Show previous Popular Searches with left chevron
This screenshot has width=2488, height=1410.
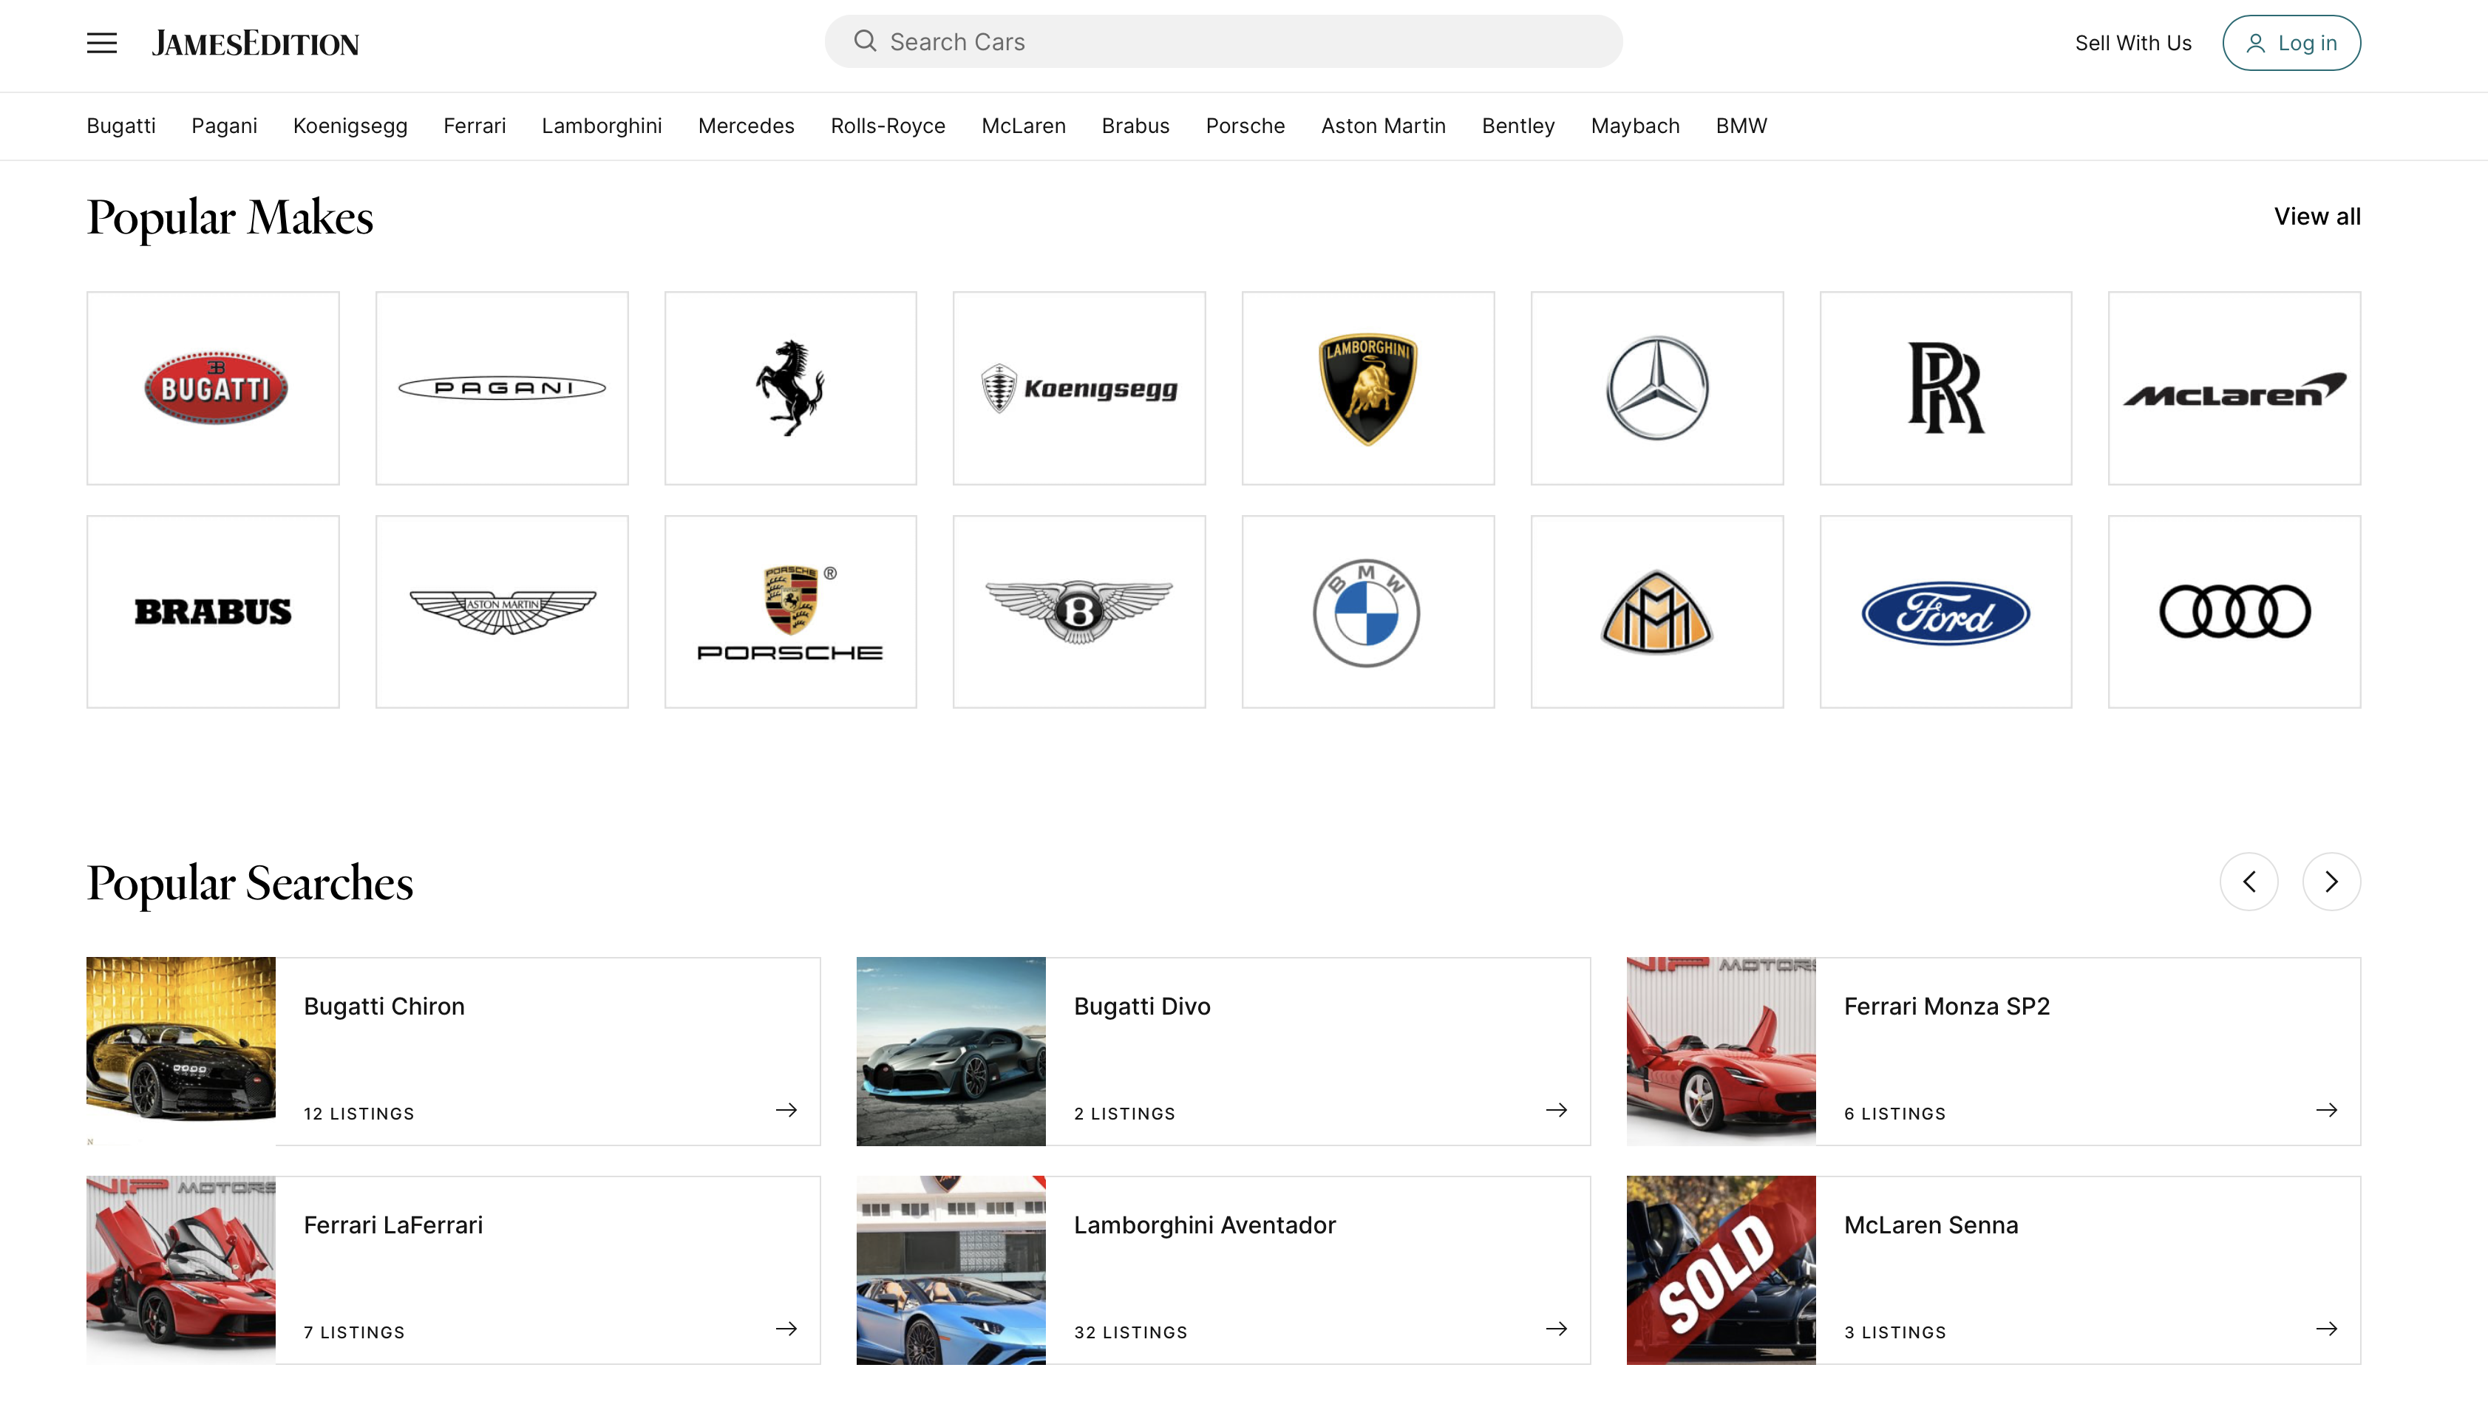(x=2249, y=881)
